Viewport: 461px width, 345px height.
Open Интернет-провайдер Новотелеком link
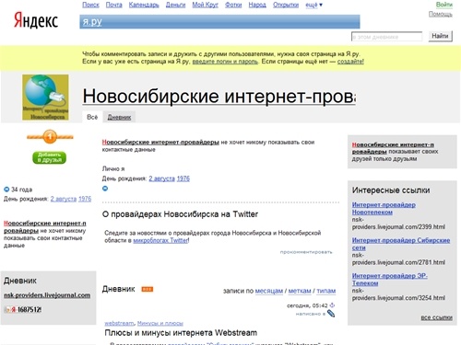(x=384, y=209)
